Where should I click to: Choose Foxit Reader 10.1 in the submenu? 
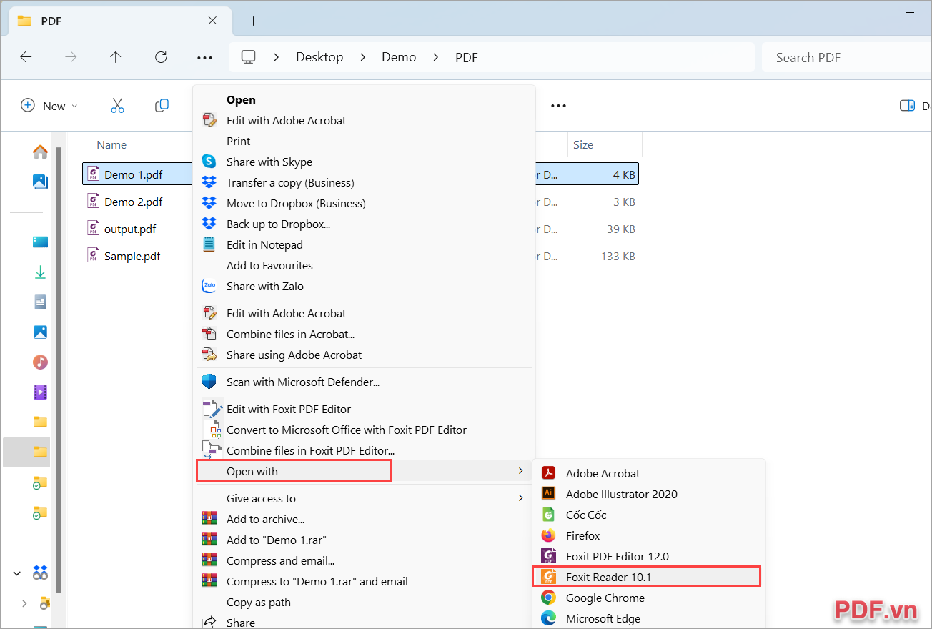[647, 576]
